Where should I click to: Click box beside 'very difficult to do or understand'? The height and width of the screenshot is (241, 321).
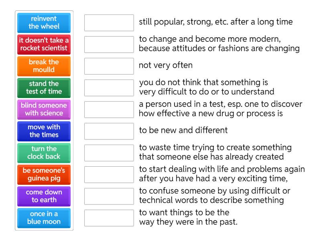click(x=109, y=88)
